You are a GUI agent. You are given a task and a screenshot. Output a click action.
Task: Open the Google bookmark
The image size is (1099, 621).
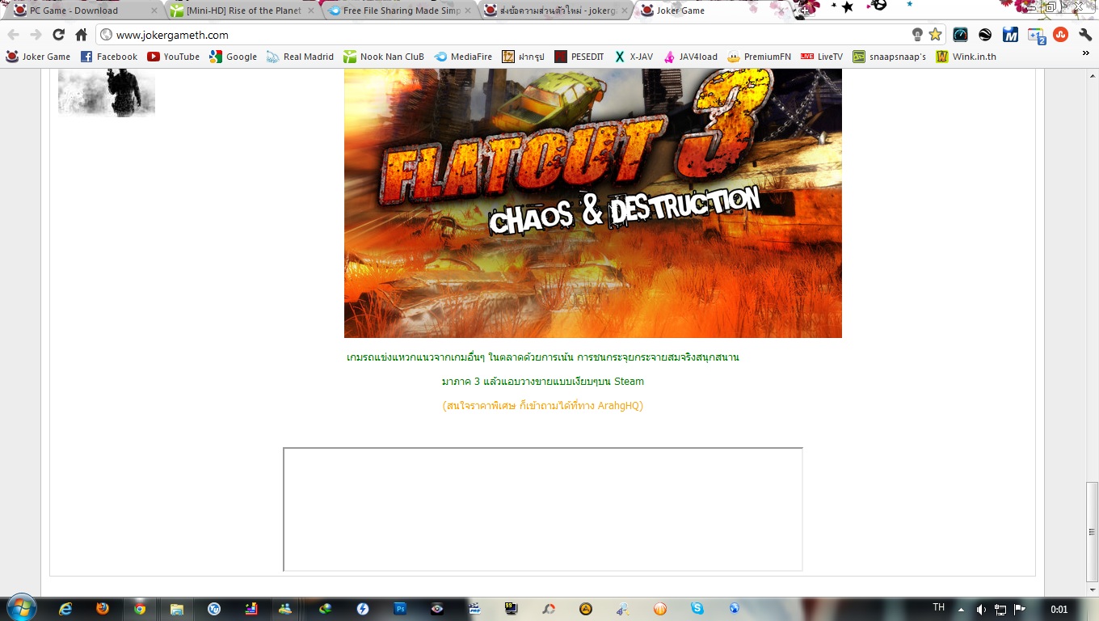click(x=233, y=57)
